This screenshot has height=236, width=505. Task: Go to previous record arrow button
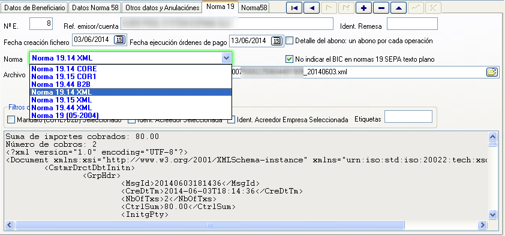pos(312,8)
